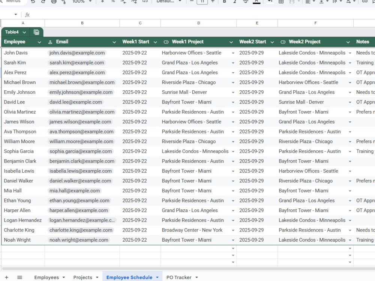The height and width of the screenshot is (281, 375).
Task: Open the Employee Schedule tab options arrow
Action: (157, 277)
